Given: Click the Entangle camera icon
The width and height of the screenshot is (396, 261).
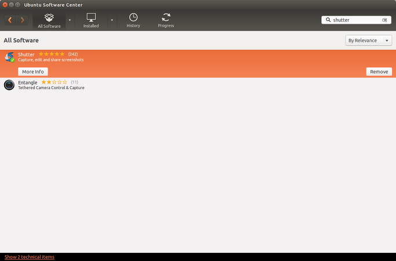Looking at the screenshot, I should tap(9, 84).
